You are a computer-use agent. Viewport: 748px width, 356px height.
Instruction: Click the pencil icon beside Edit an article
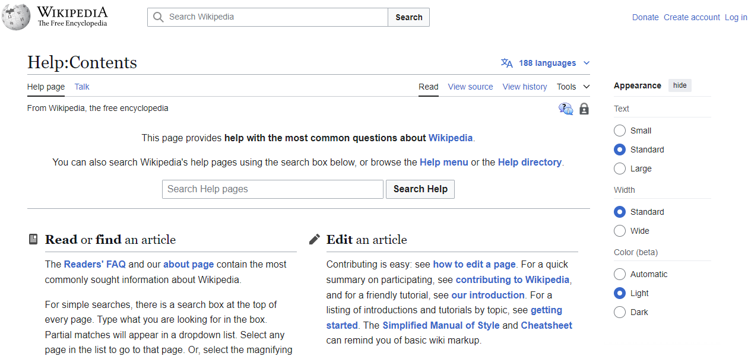click(x=314, y=239)
